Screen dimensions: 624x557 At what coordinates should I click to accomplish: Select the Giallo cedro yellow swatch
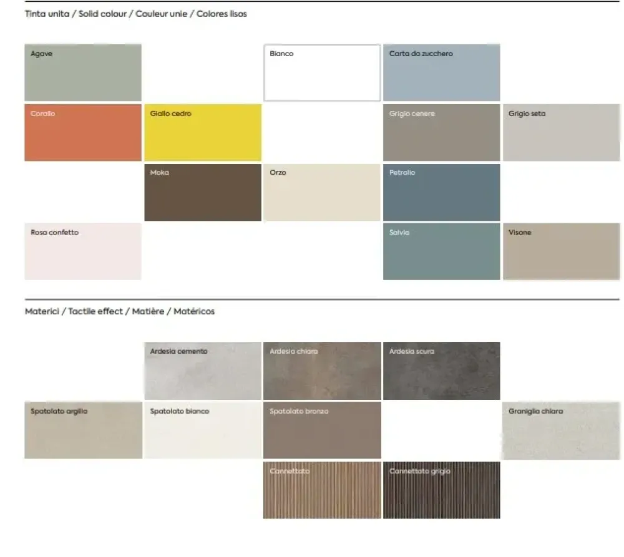tap(203, 132)
